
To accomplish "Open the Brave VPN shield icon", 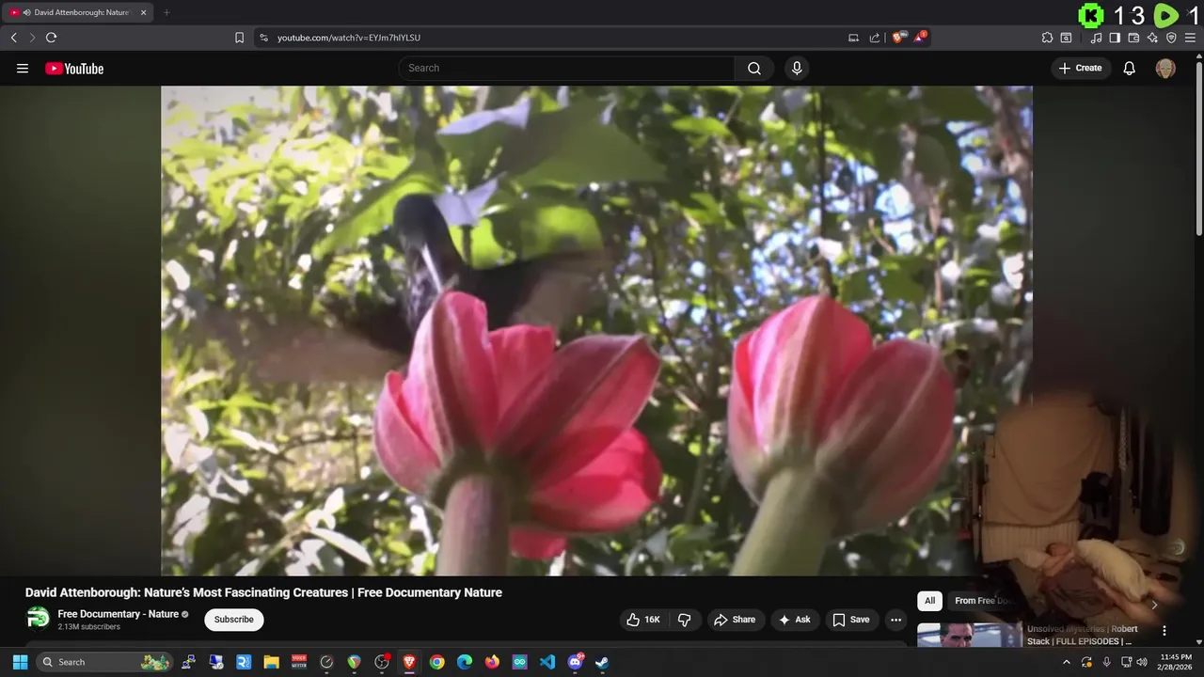I will coord(1171,38).
